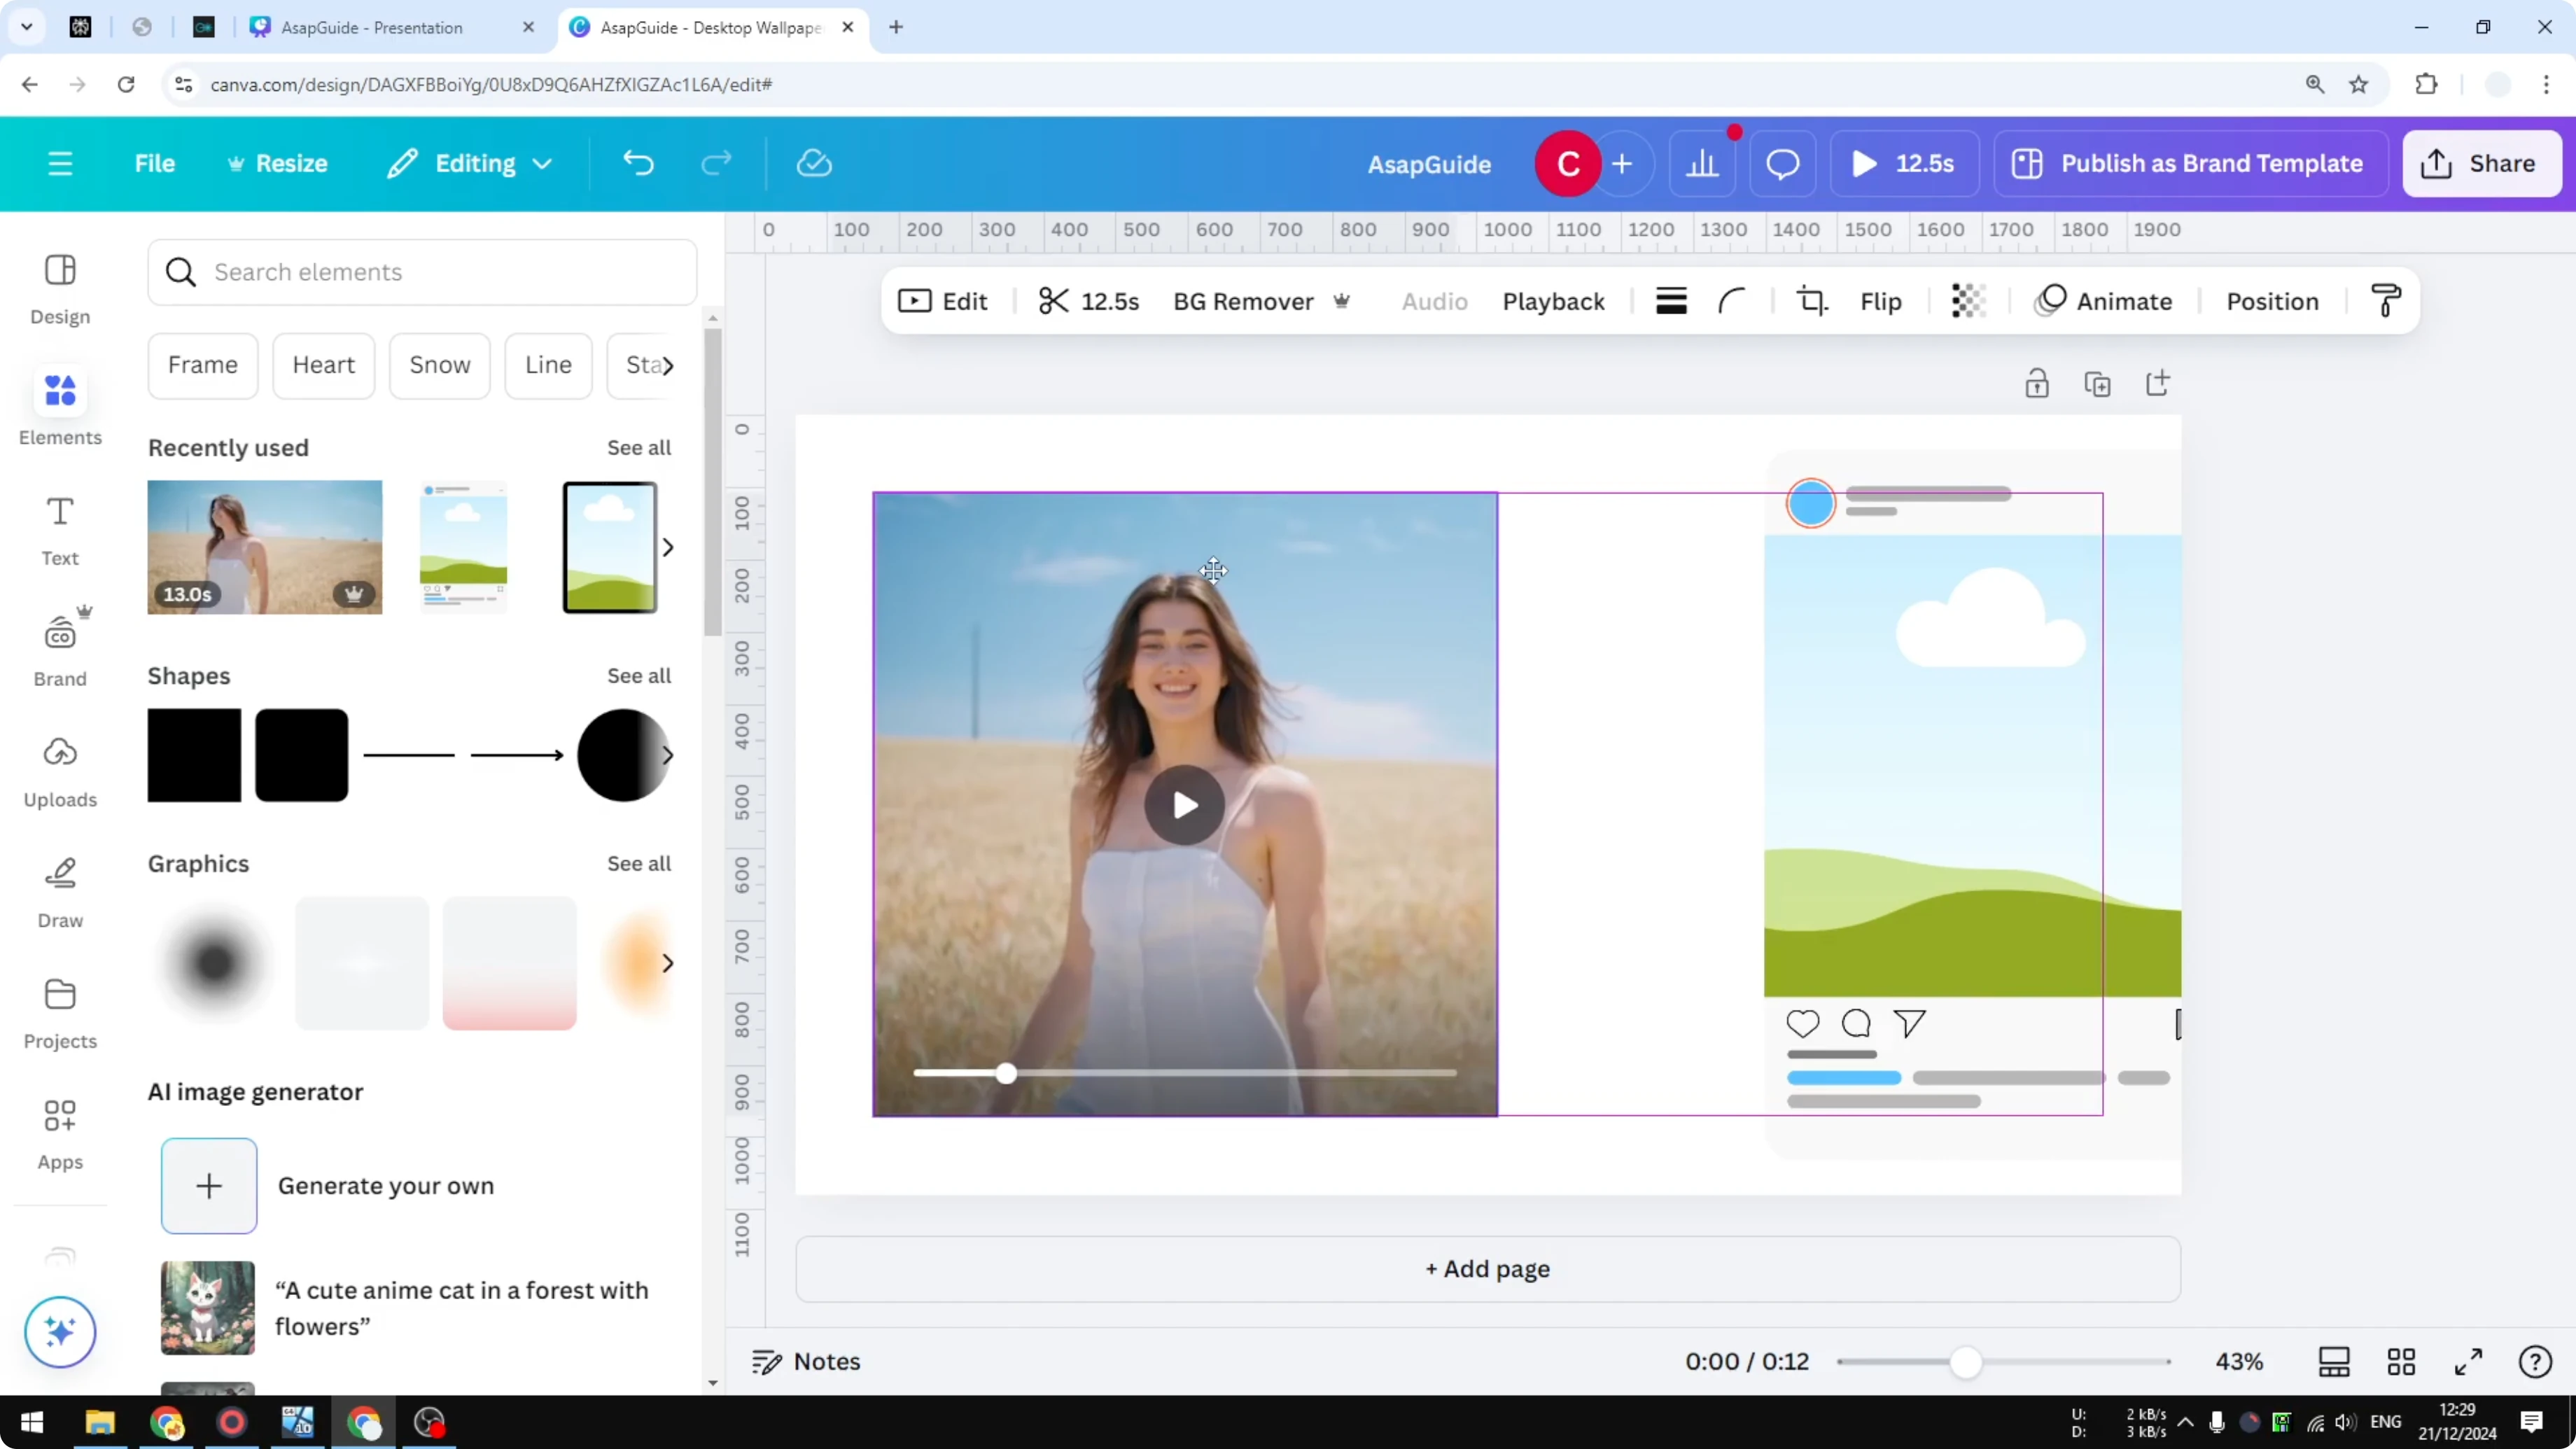Select the anime cat image thumbnail
This screenshot has height=1449, width=2576.
pyautogui.click(x=207, y=1307)
